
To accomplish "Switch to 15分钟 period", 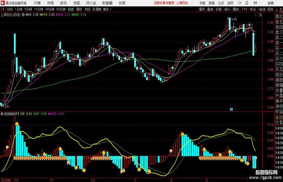I will 38,9.
